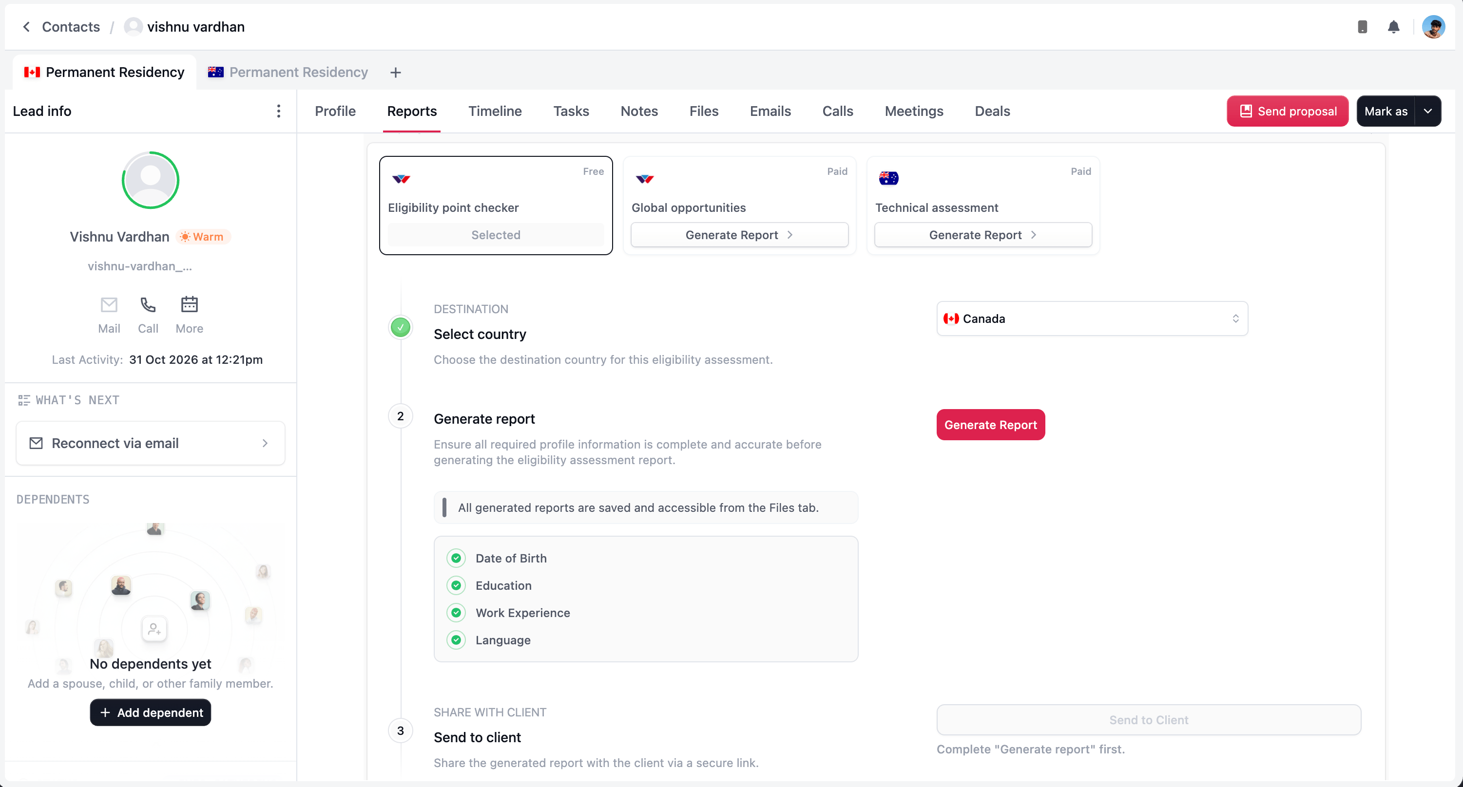Open the Timeline tab

[495, 111]
